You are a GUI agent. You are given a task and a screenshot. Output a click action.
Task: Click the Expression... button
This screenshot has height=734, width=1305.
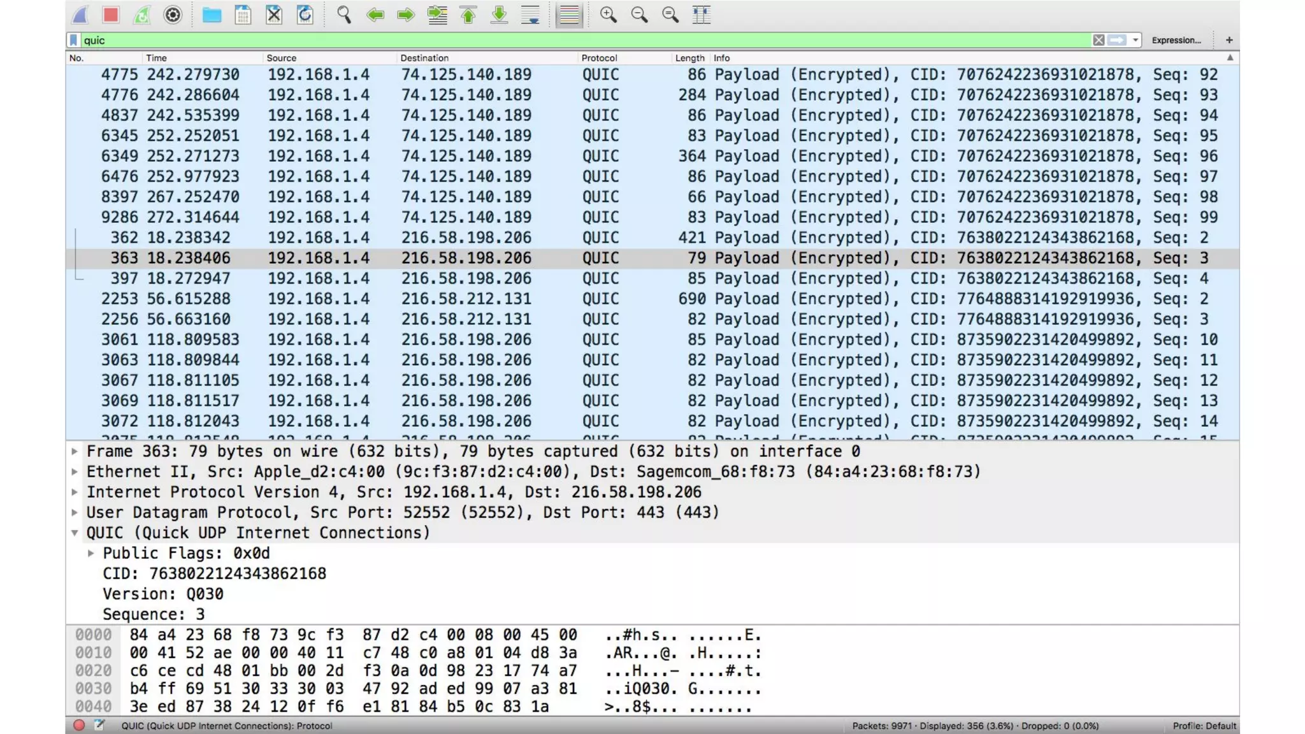[1176, 40]
